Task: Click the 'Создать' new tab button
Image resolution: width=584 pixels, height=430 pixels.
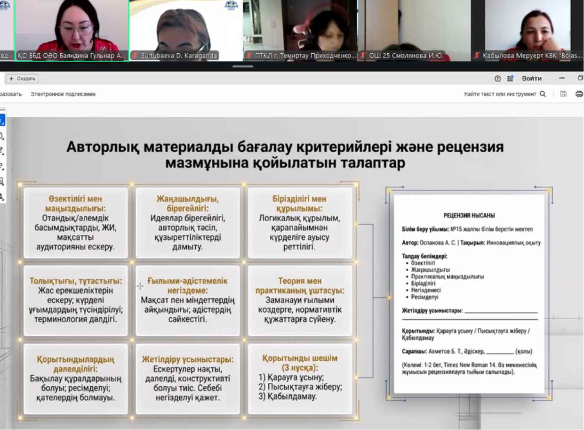Action: tap(22, 79)
